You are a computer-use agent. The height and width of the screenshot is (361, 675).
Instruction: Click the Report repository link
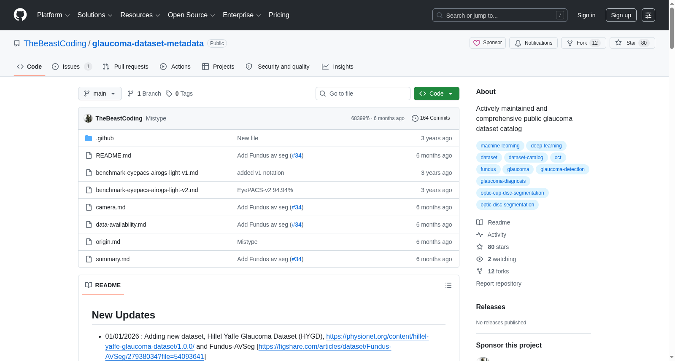click(499, 283)
